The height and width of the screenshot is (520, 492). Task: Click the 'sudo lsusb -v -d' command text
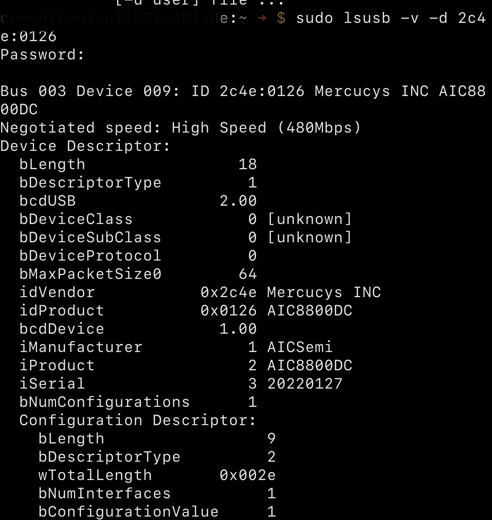coord(372,18)
